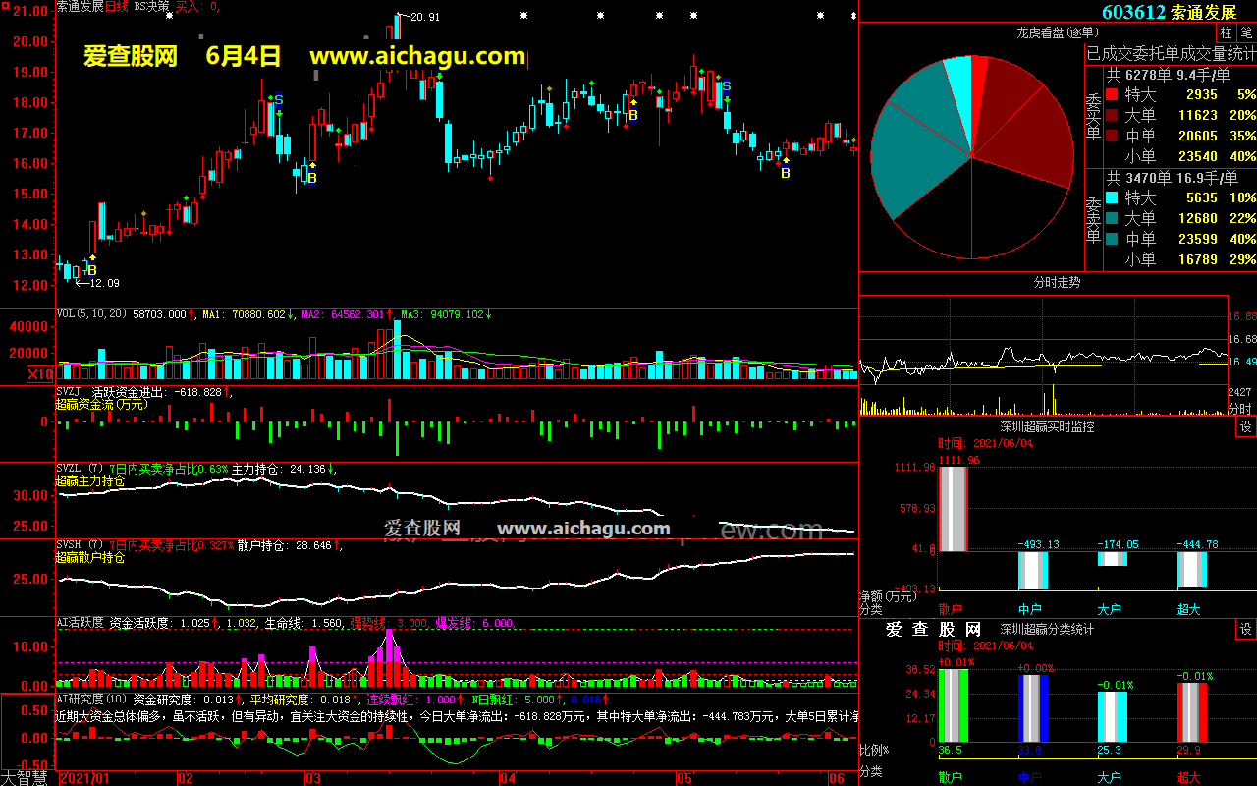
Task: Click the 分时走势 panel title
Action: (x=1057, y=282)
